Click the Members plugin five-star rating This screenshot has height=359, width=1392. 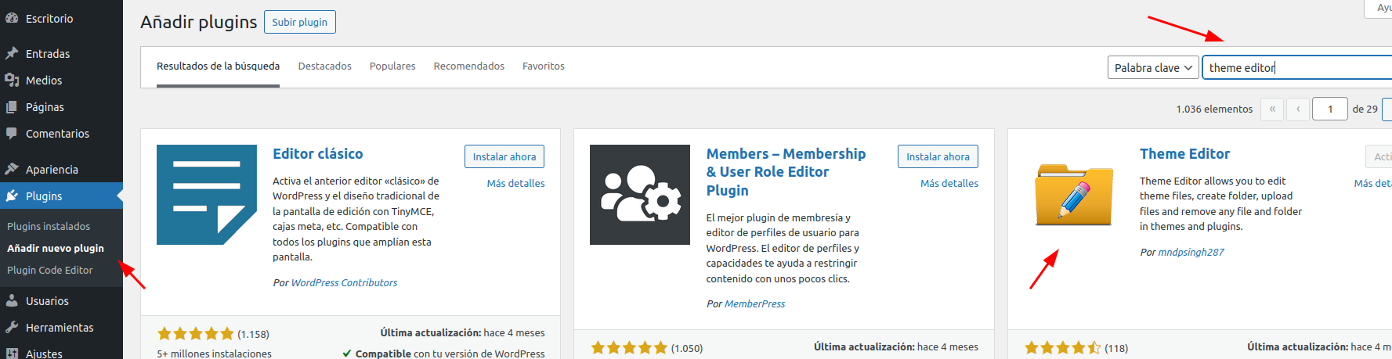pyautogui.click(x=629, y=347)
